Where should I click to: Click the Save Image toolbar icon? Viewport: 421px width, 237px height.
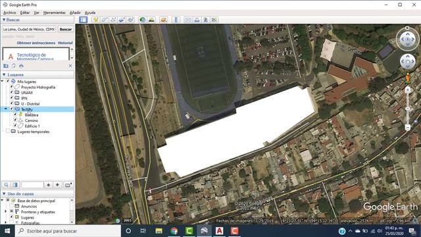coord(206,20)
